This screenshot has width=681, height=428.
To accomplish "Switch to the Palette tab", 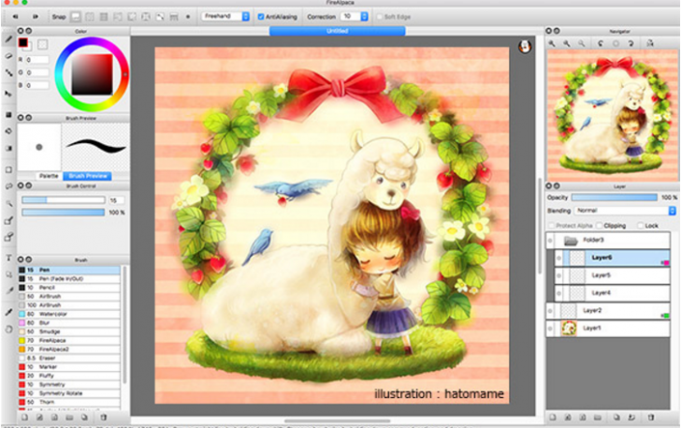I will 49,176.
